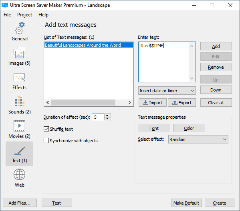
Task: Open the Help menu
Action: (43, 15)
